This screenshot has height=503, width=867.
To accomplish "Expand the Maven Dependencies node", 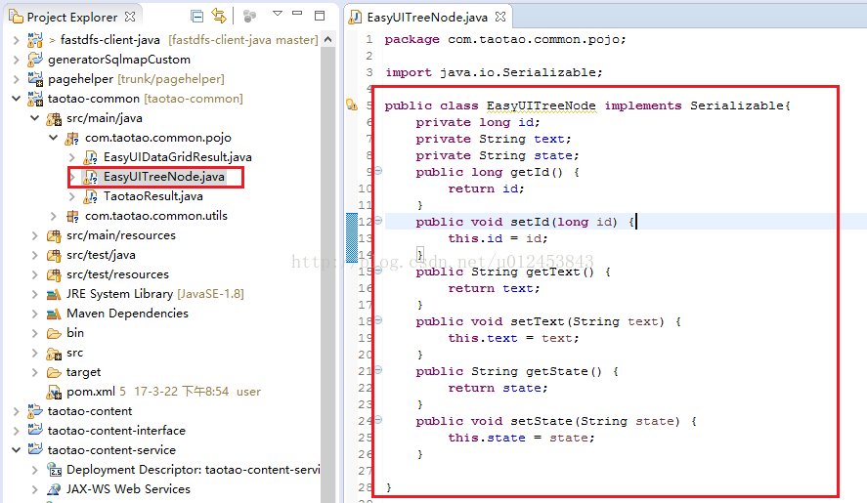I will [x=35, y=314].
